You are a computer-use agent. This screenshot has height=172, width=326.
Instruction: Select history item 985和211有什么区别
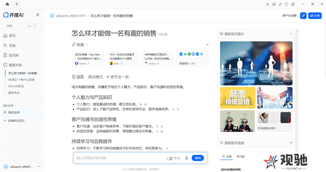[x=21, y=79]
